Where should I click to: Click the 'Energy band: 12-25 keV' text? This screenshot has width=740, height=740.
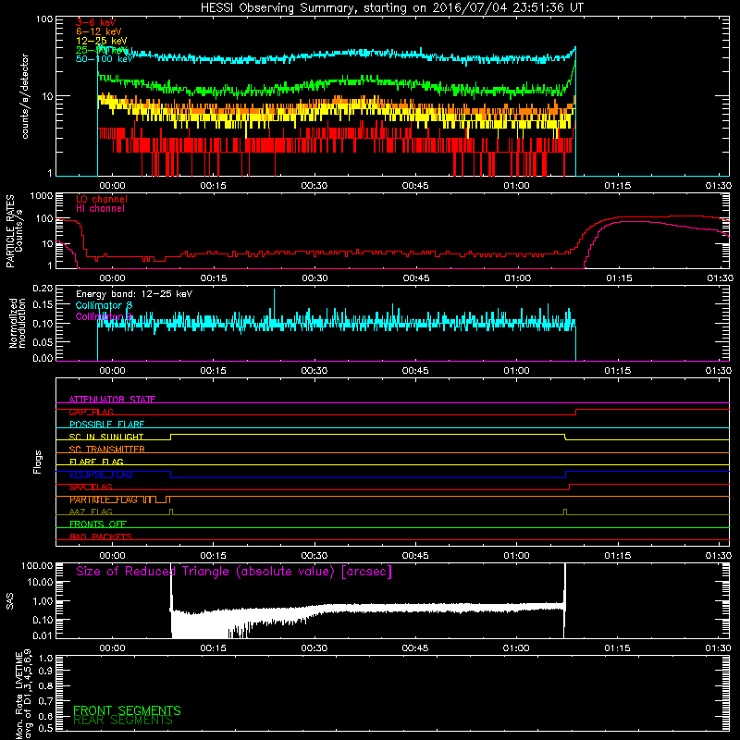coord(134,294)
